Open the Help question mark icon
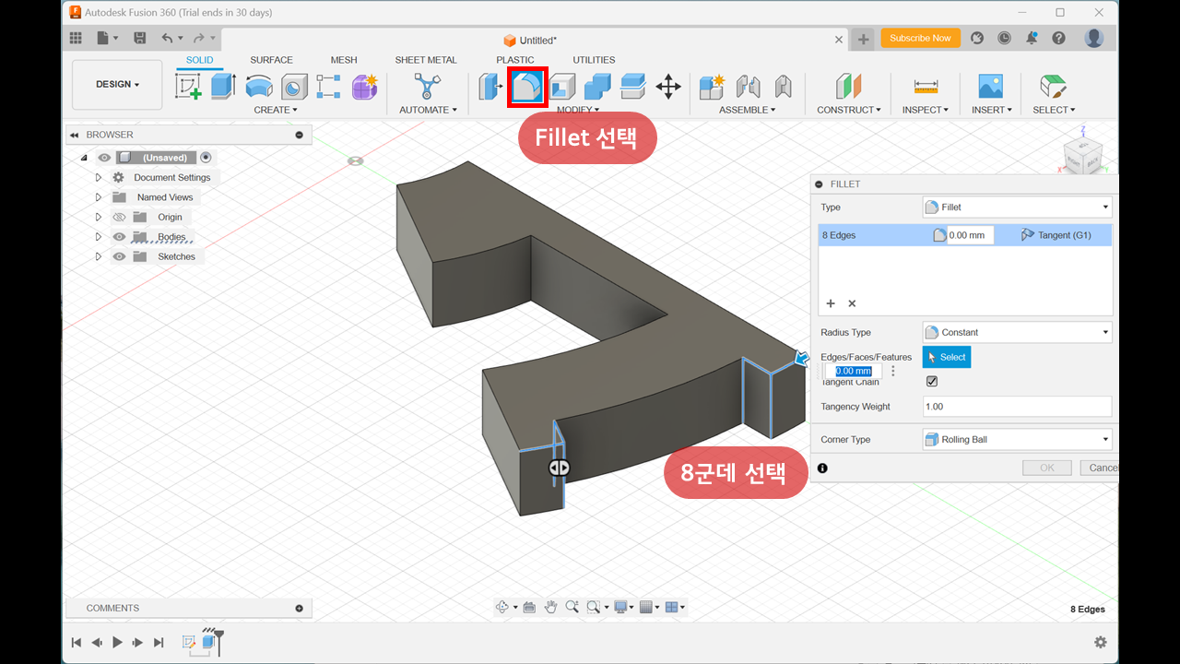1180x664 pixels. click(x=1058, y=38)
